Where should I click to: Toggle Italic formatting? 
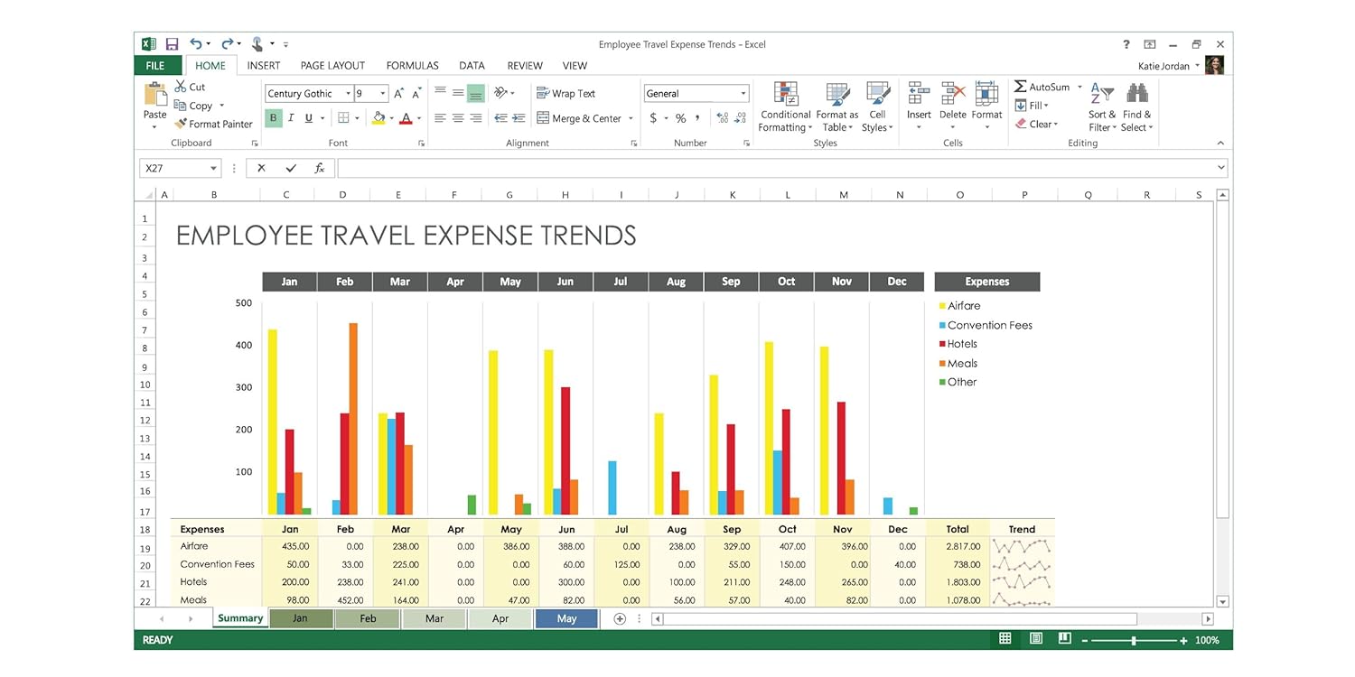point(291,118)
